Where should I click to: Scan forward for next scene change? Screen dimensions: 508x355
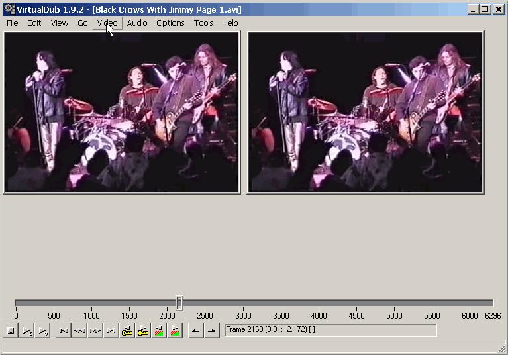point(175,330)
